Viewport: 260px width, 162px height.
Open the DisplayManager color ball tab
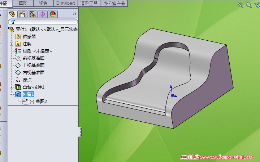(x=53, y=14)
